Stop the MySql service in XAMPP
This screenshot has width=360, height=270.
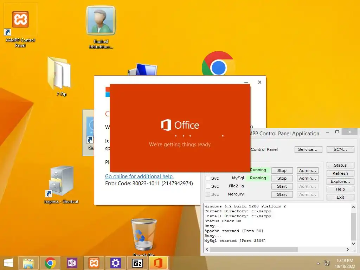282,178
